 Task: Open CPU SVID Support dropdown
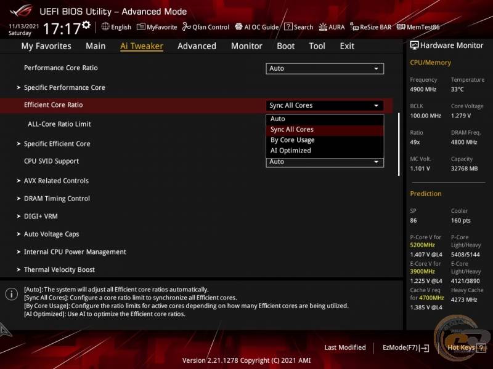click(325, 162)
